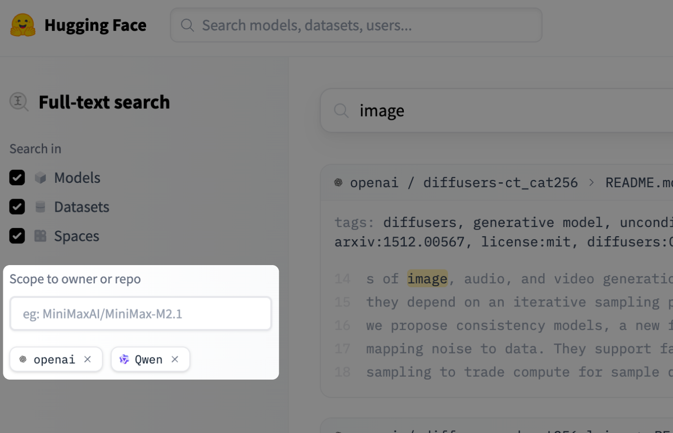This screenshot has width=673, height=433.
Task: Uncheck the Datasets checkbox
Action: click(x=17, y=207)
